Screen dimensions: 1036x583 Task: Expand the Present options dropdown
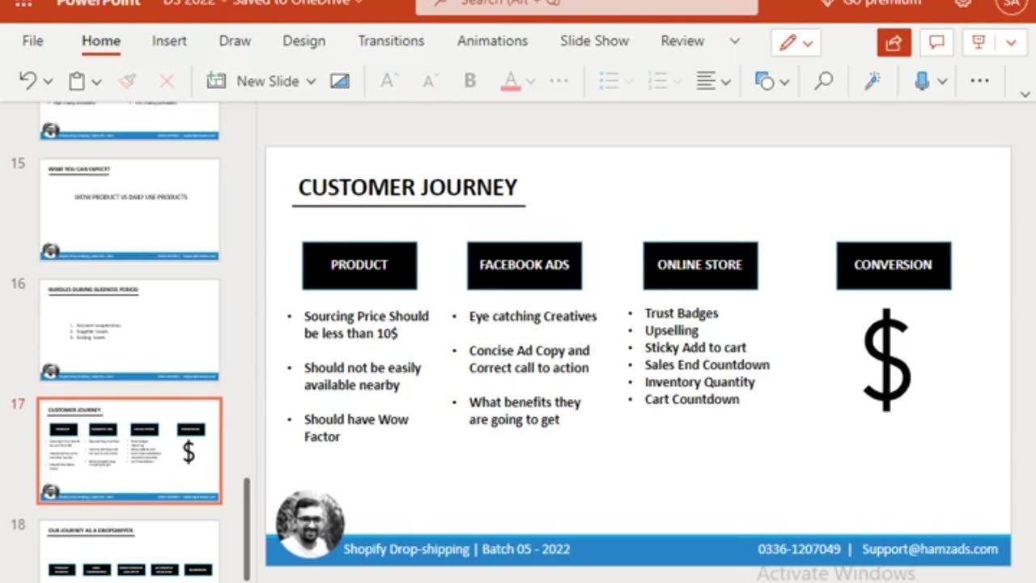point(1011,43)
